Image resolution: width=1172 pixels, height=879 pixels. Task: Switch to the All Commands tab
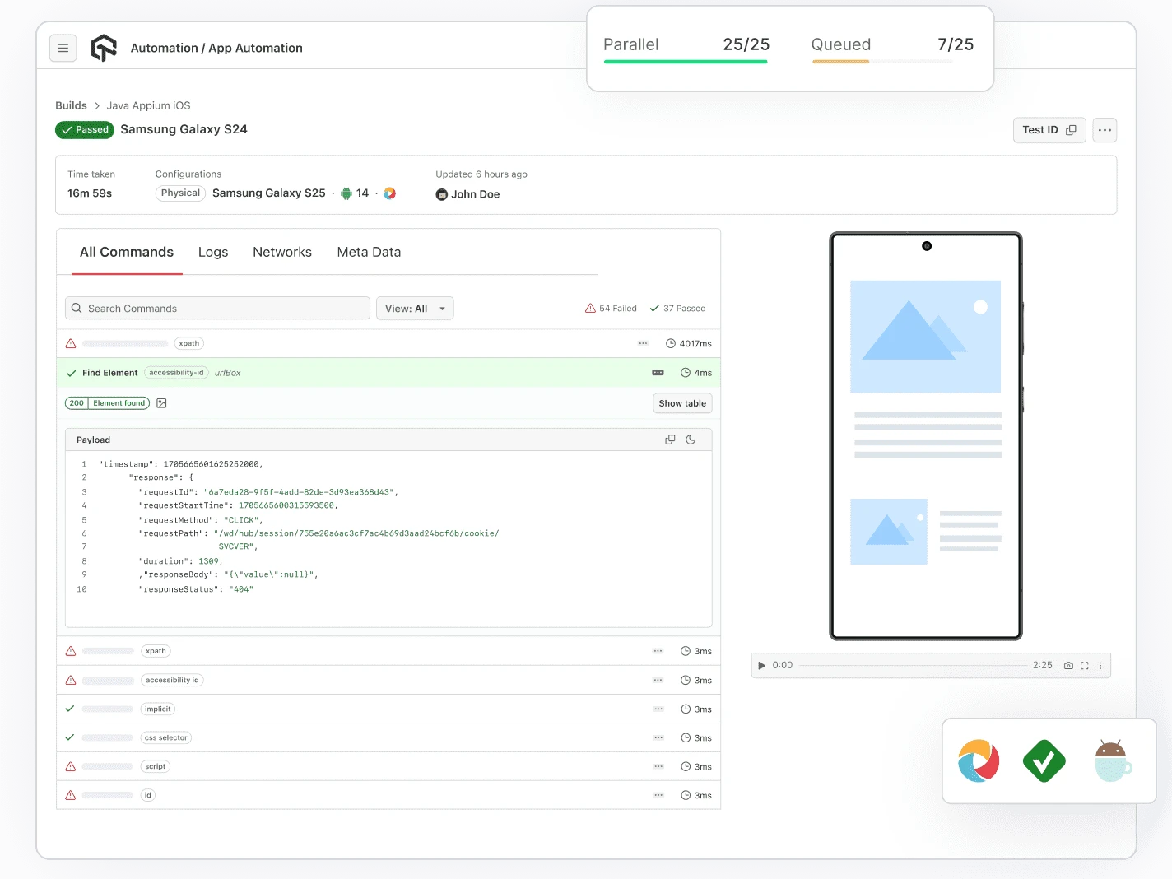click(x=127, y=252)
